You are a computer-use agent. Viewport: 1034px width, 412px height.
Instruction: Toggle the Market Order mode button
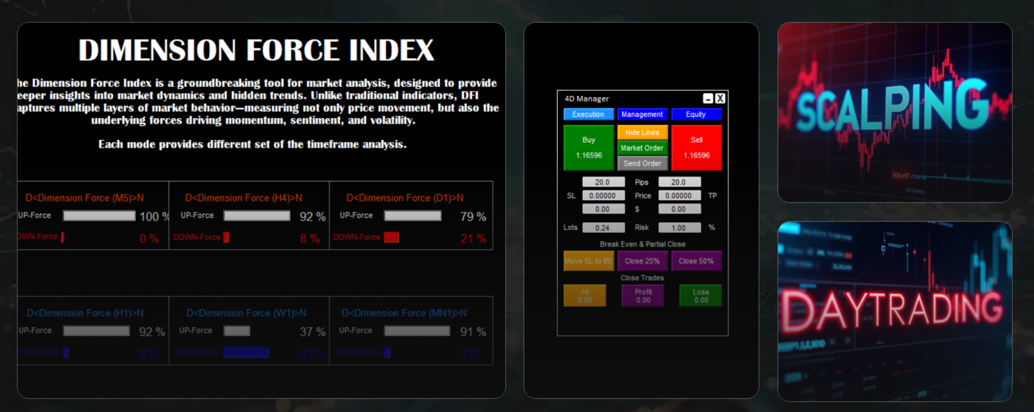(642, 148)
